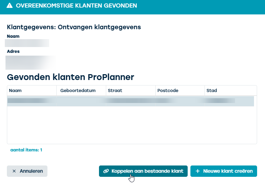Image resolution: width=265 pixels, height=183 pixels.
Task: Click the warning triangle icon in header
Action: [10, 5]
